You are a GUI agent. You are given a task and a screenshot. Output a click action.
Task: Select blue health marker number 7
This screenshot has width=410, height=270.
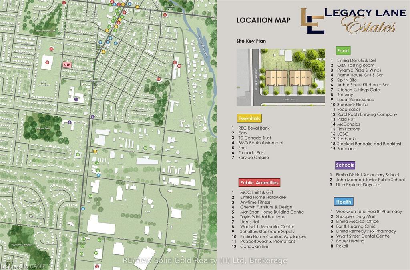tap(98, 175)
